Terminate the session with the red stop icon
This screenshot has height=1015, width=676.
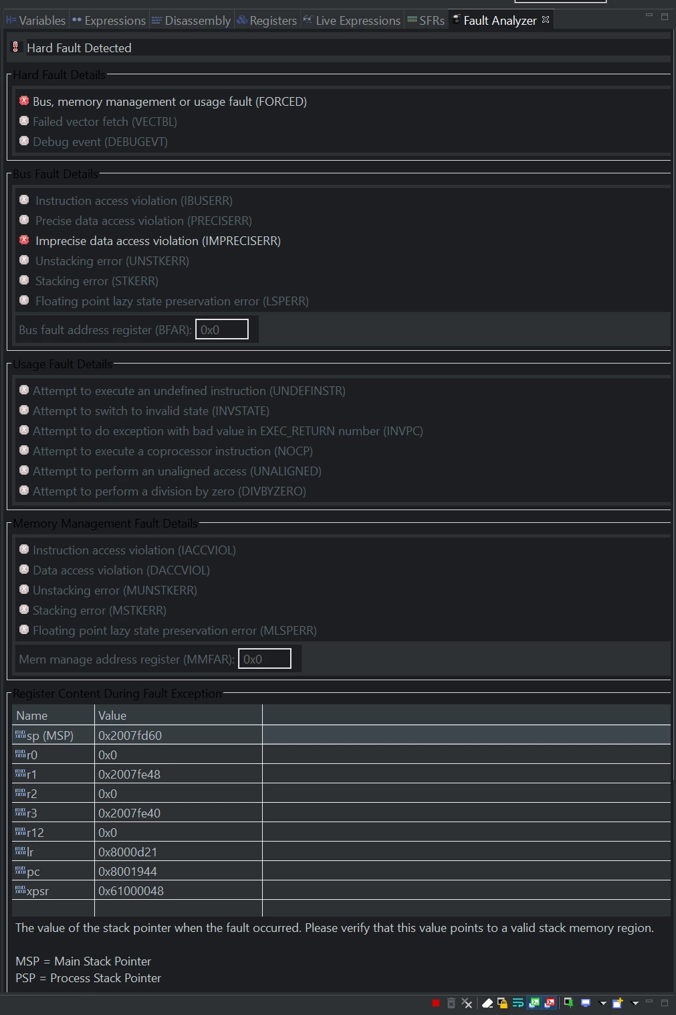coord(436,1003)
